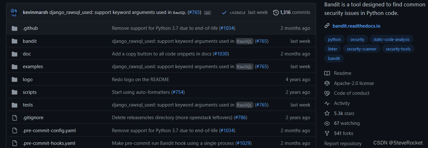428x148 pixels.
Task: Open commit hash c420d1d
Action: pos(237,13)
